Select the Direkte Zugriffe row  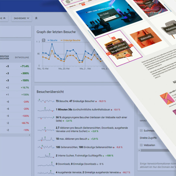pyautogui.click(x=148, y=138)
